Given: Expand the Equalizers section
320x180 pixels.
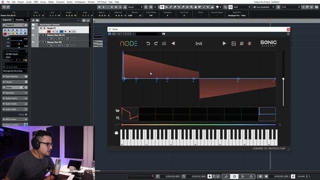Looking at the screenshot, I should (x=14, y=93).
